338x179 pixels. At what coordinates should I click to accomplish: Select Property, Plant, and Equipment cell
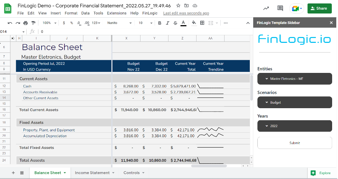49,130
